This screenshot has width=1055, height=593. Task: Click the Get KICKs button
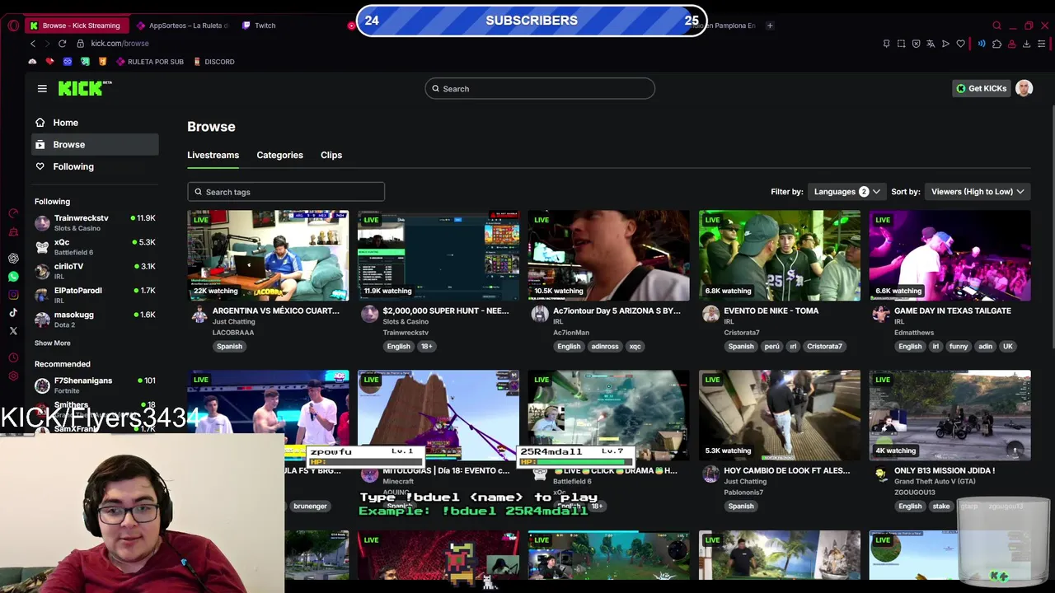click(x=981, y=88)
